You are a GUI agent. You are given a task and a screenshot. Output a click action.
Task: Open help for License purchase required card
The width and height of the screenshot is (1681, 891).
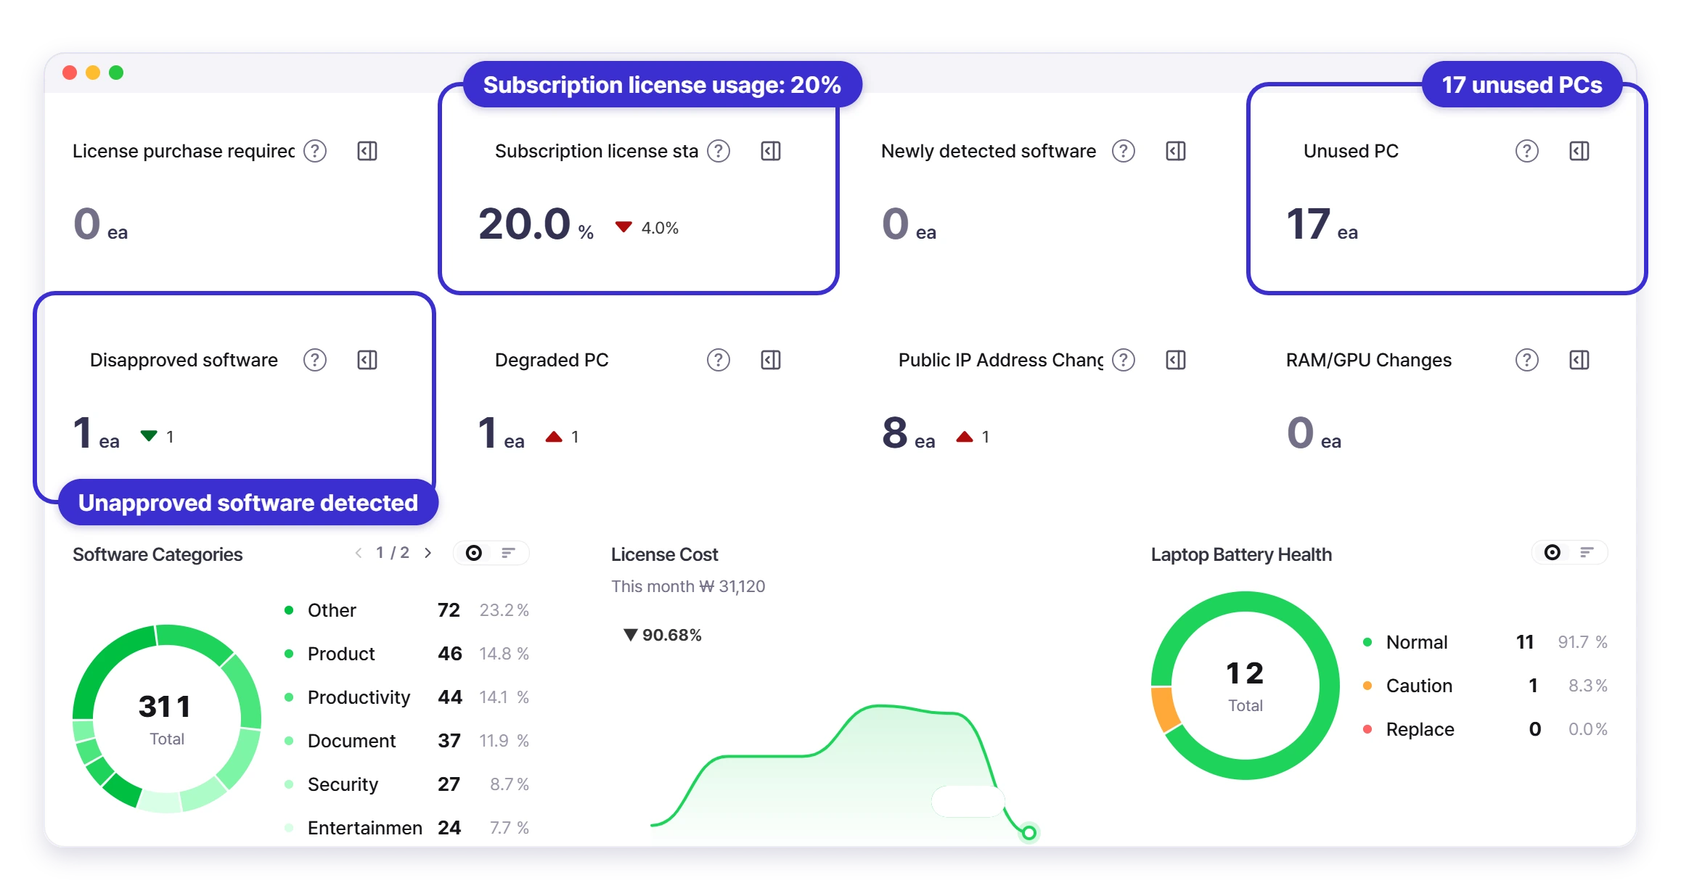(x=315, y=151)
